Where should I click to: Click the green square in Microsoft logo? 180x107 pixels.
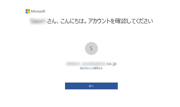click(29, 10)
